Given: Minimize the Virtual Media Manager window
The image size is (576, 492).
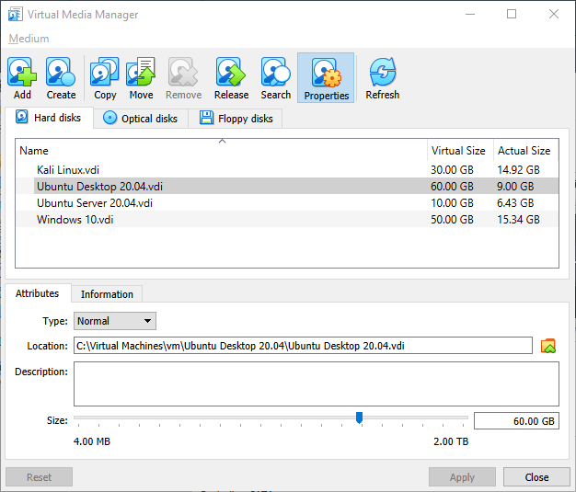Looking at the screenshot, I should point(470,15).
